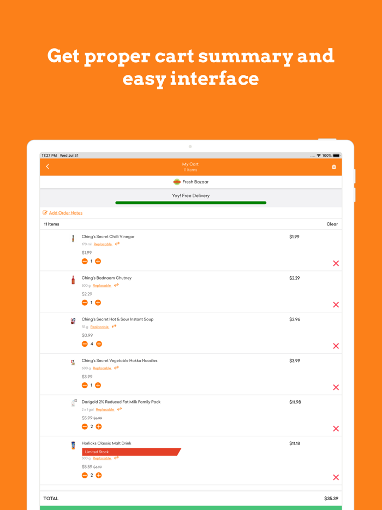Toggle Replaceable for Ching's Badnaam Chutney
This screenshot has width=382, height=510.
(x=102, y=286)
